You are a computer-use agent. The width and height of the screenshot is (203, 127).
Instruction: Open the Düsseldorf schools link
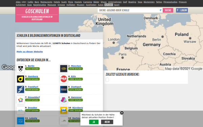click(34, 97)
